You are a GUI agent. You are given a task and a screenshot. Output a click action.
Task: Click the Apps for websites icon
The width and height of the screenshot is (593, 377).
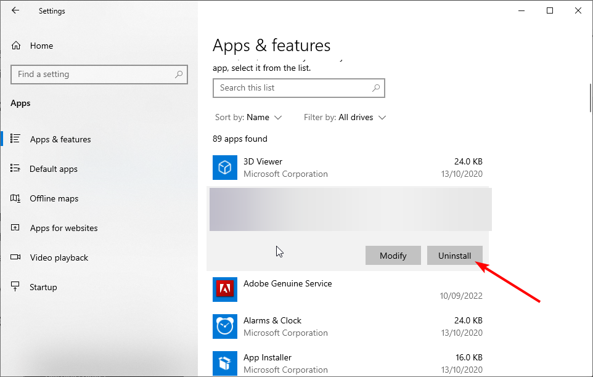pos(15,227)
